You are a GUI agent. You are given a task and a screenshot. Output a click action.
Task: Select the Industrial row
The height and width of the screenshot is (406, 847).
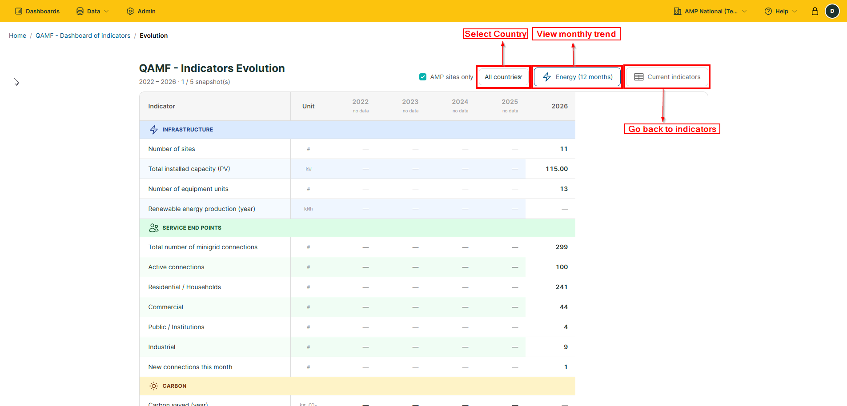point(357,347)
